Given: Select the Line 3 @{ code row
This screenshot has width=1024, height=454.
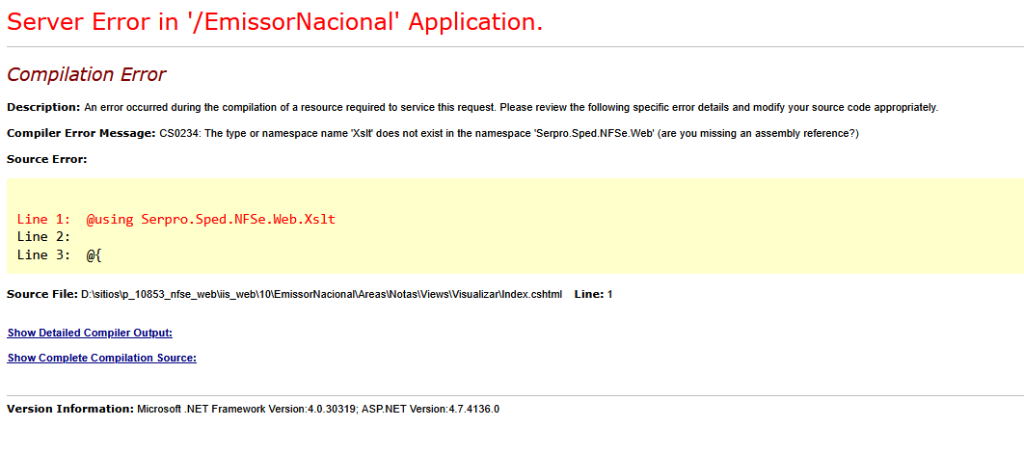Looking at the screenshot, I should point(60,255).
